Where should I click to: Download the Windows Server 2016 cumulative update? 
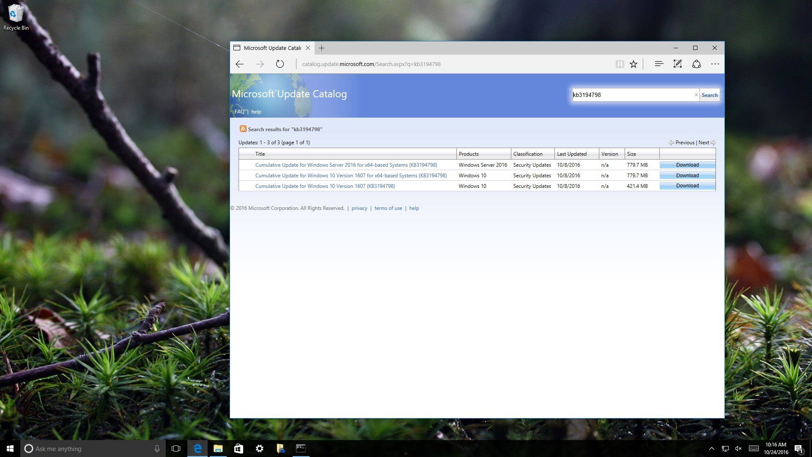click(x=687, y=165)
